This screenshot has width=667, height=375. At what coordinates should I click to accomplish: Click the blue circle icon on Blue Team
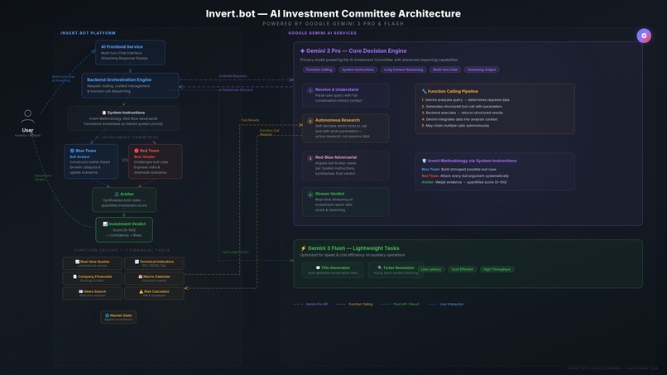coord(72,151)
